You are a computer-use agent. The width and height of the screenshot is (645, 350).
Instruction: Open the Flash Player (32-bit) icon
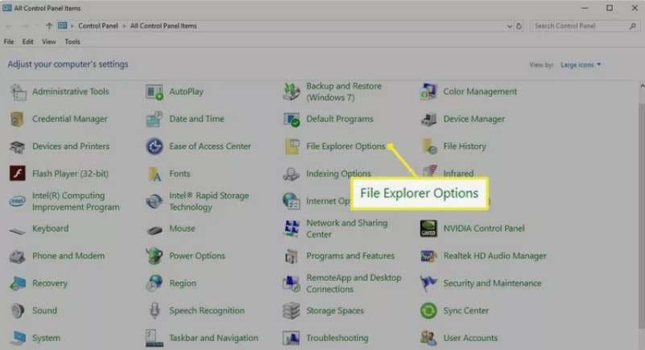coord(18,174)
